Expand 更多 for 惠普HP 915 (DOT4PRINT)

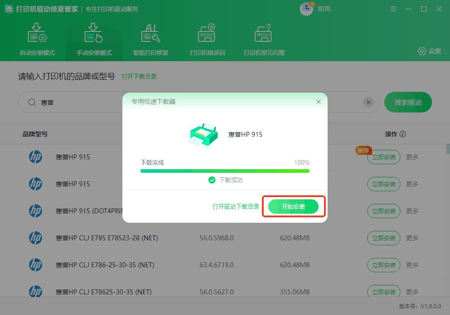tap(412, 211)
